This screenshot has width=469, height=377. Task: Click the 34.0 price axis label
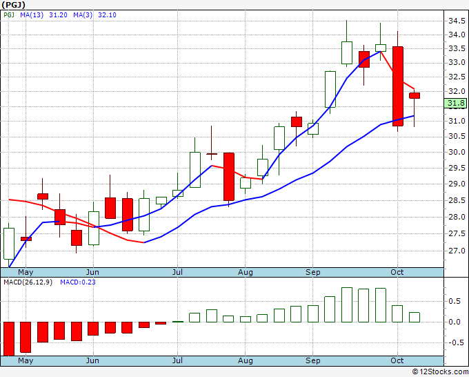[457, 35]
